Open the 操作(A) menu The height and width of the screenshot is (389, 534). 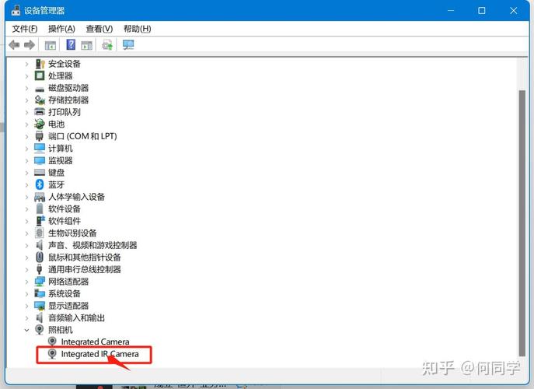pyautogui.click(x=61, y=29)
